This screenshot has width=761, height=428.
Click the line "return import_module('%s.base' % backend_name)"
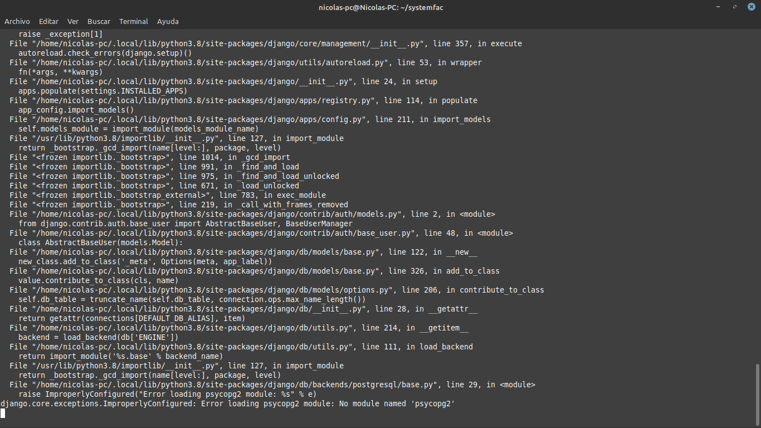(121, 356)
